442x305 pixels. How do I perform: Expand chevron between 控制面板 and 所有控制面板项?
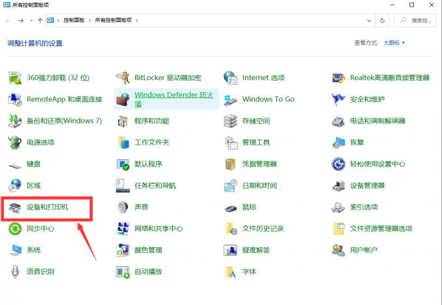tap(90, 20)
